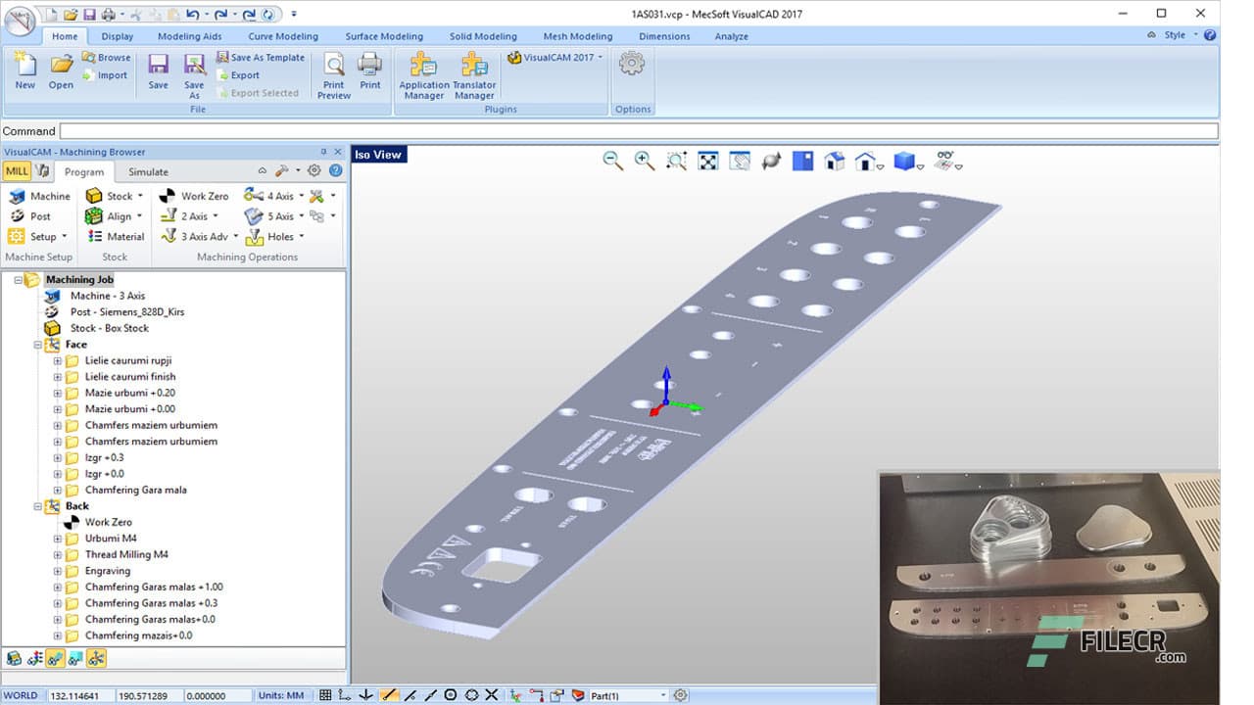Select the Rotate view tool

click(771, 161)
